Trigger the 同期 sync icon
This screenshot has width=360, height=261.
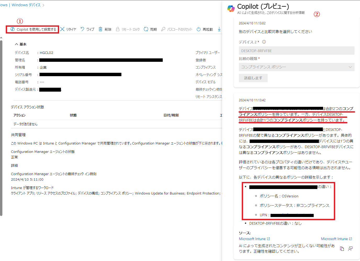click(146, 29)
